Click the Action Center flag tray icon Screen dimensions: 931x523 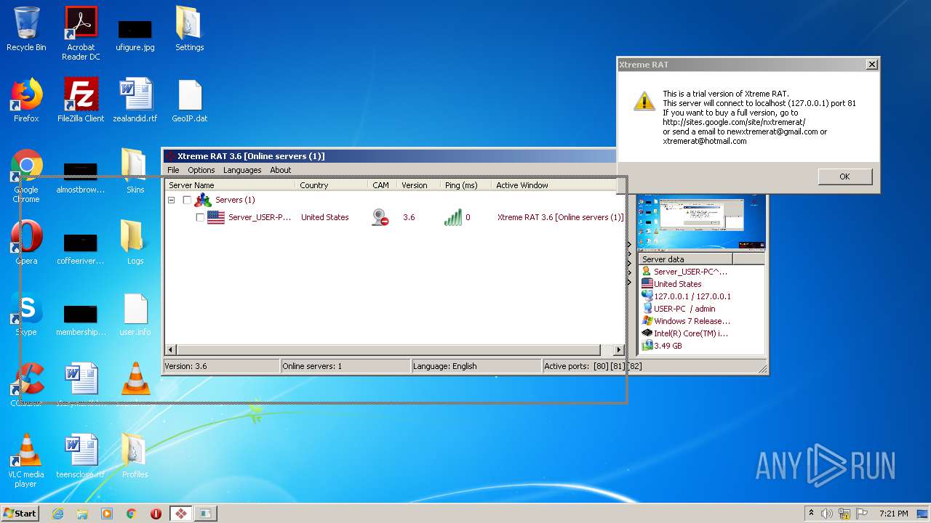tap(862, 513)
